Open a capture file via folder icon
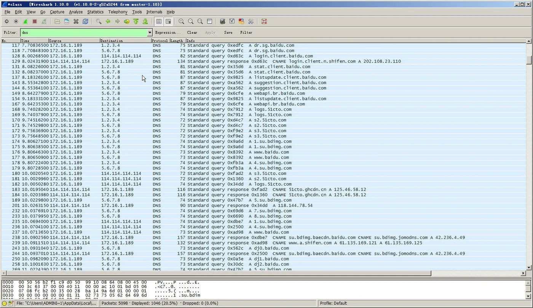Screen dimensions: 533x308 click(x=57, y=22)
